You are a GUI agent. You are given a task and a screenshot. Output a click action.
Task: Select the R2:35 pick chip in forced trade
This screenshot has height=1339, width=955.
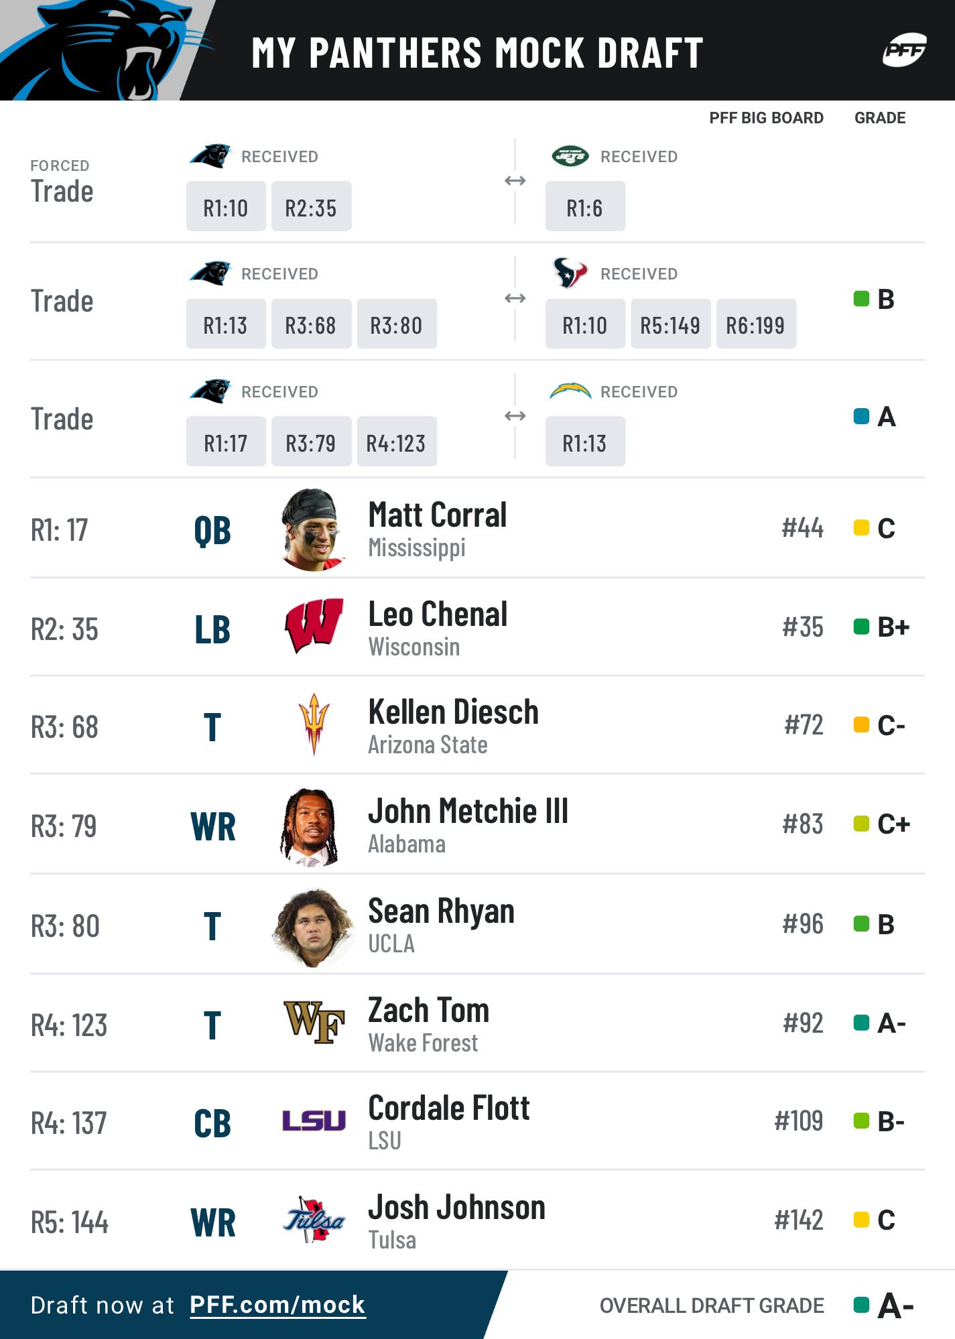coord(311,206)
